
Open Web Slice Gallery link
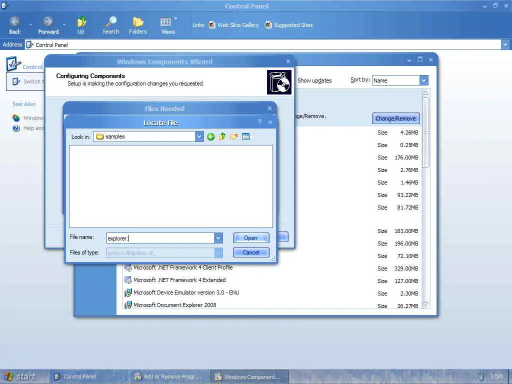point(233,25)
